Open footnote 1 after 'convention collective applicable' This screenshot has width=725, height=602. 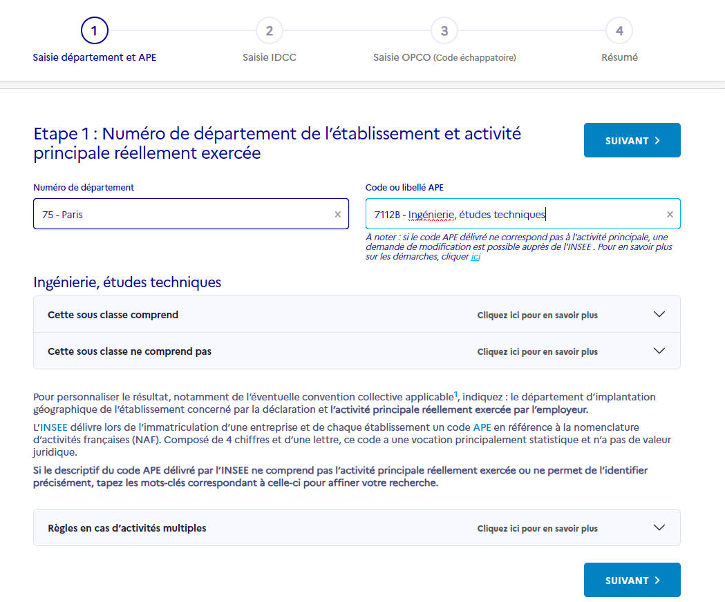[455, 394]
